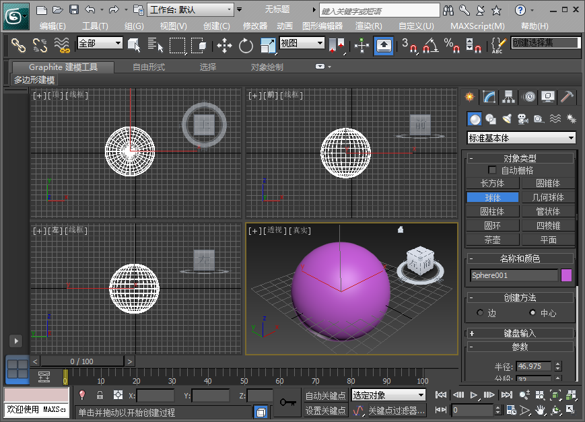Open a file with the folder icon
The image size is (585, 422).
(57, 10)
